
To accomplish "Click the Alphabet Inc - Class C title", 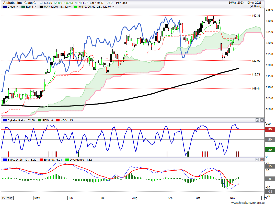I will 19,3.
